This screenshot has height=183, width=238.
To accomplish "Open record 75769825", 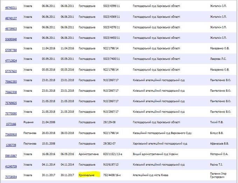I will coord(11,103).
